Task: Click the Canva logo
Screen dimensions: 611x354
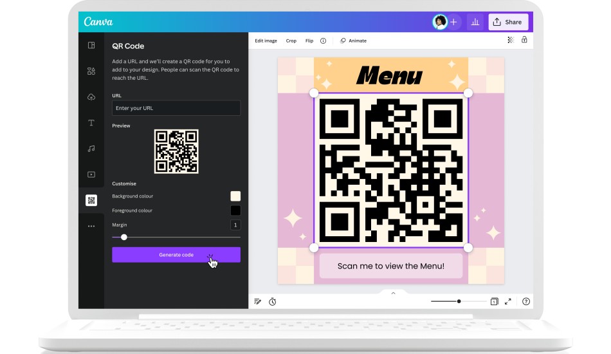Action: [x=98, y=22]
